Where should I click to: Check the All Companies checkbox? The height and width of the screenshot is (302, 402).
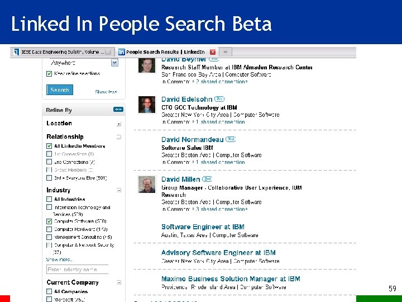pos(49,291)
